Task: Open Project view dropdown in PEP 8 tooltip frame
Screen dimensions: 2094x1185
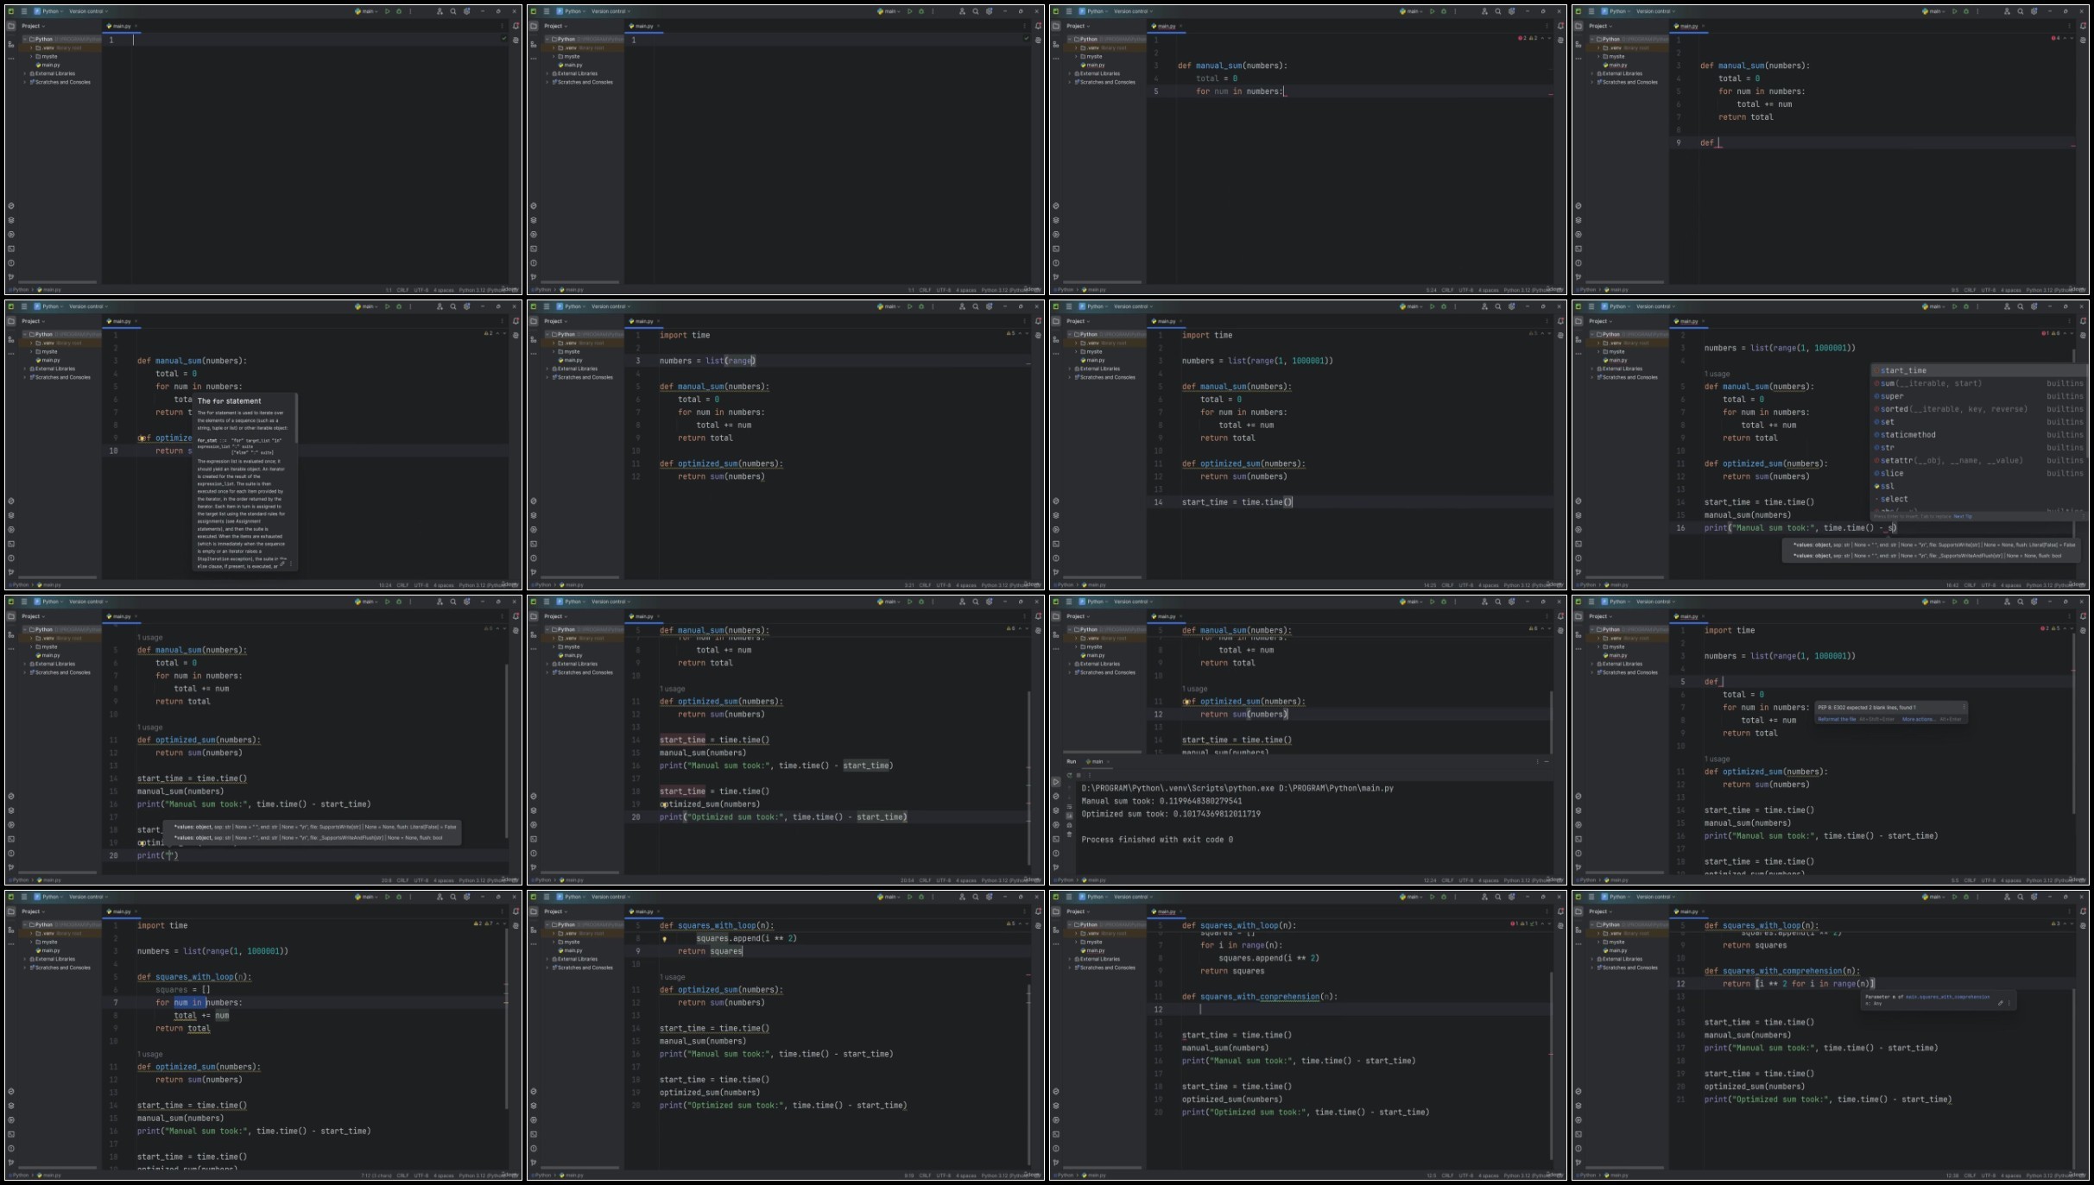Action: (1600, 616)
